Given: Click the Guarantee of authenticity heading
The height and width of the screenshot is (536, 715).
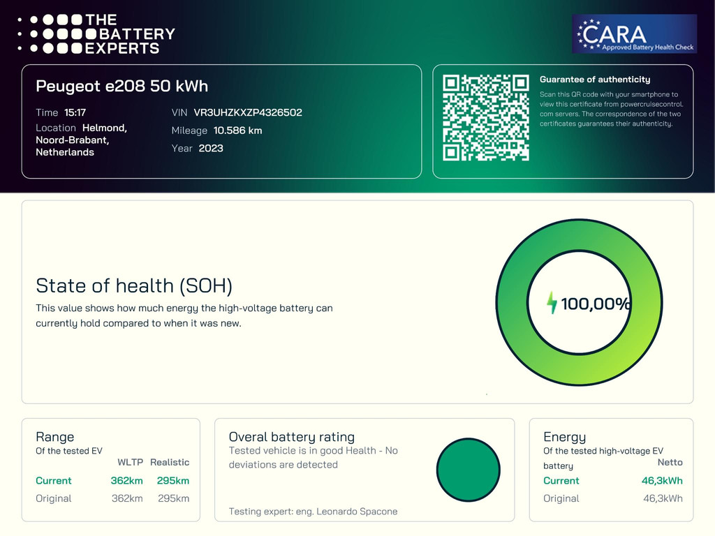Looking at the screenshot, I should pyautogui.click(x=595, y=80).
